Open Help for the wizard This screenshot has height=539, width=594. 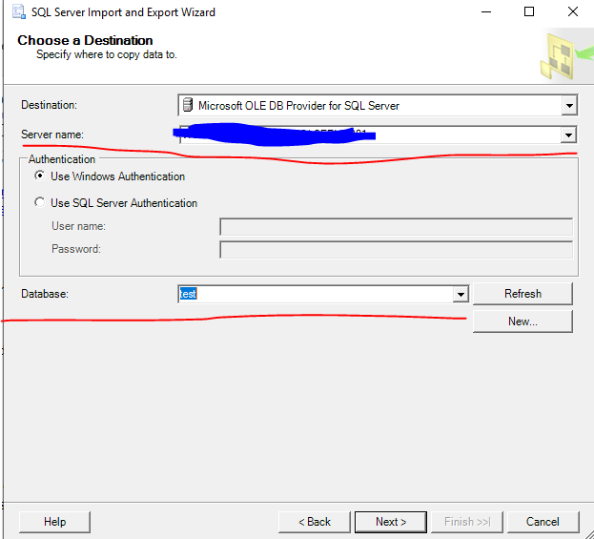[54, 522]
